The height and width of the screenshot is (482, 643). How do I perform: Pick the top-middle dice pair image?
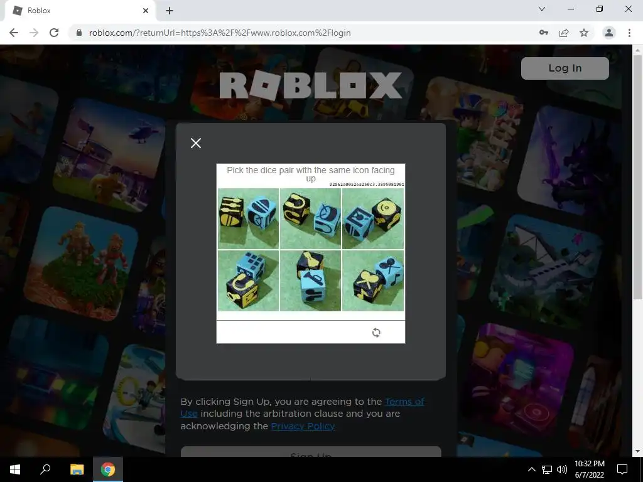pyautogui.click(x=310, y=218)
